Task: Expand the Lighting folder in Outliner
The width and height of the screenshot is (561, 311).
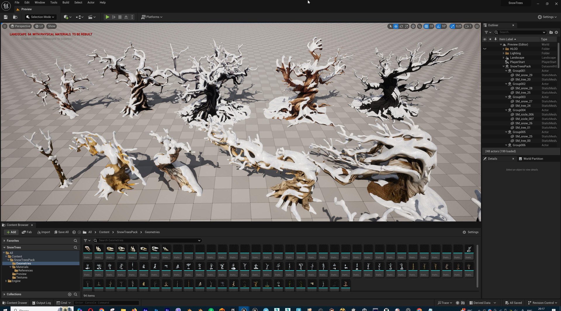Action: point(504,53)
